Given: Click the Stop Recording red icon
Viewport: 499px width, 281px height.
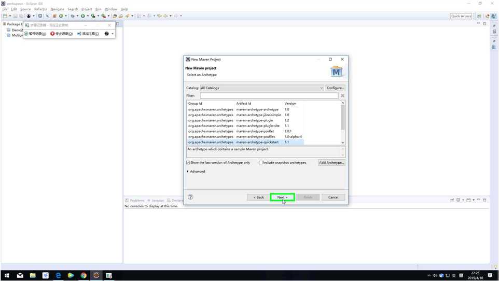Looking at the screenshot, I should point(52,34).
